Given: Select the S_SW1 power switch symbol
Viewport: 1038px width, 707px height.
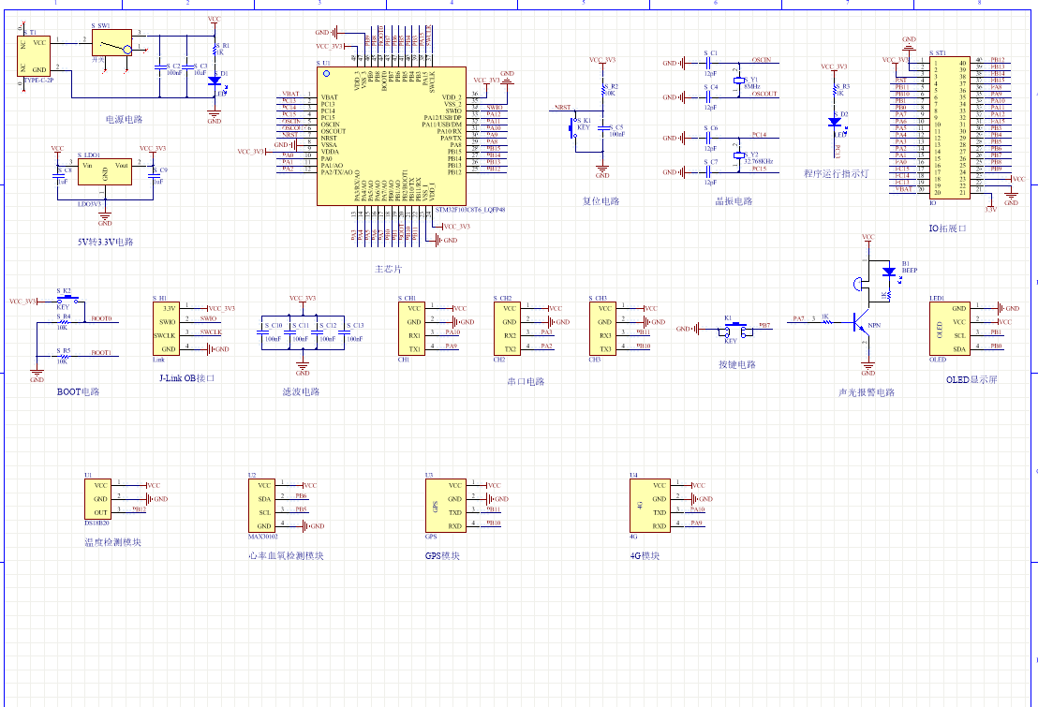Looking at the screenshot, I should pos(111,43).
